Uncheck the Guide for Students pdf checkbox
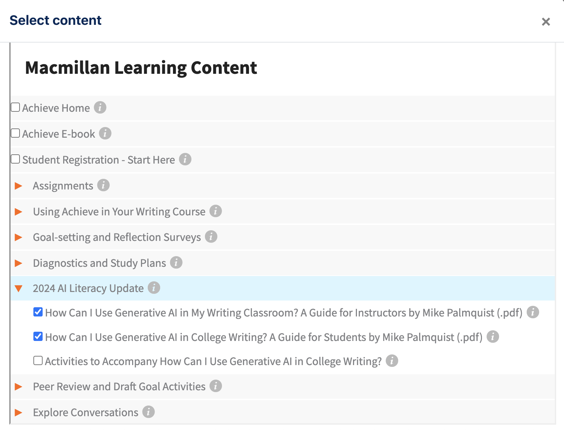This screenshot has height=430, width=564. (x=38, y=336)
